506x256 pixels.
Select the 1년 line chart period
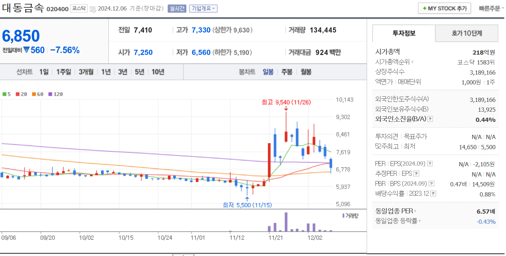coord(106,72)
